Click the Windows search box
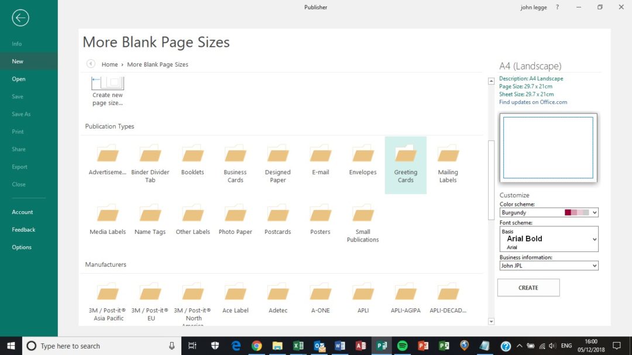This screenshot has width=632, height=355. click(x=101, y=346)
